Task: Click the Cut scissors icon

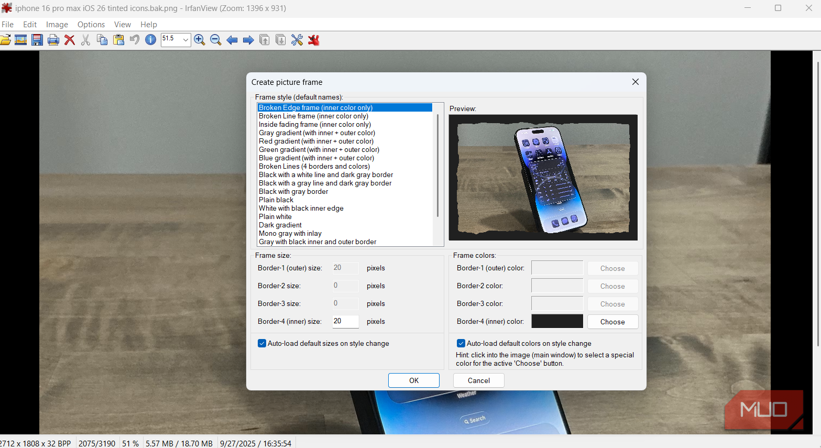Action: (86, 40)
